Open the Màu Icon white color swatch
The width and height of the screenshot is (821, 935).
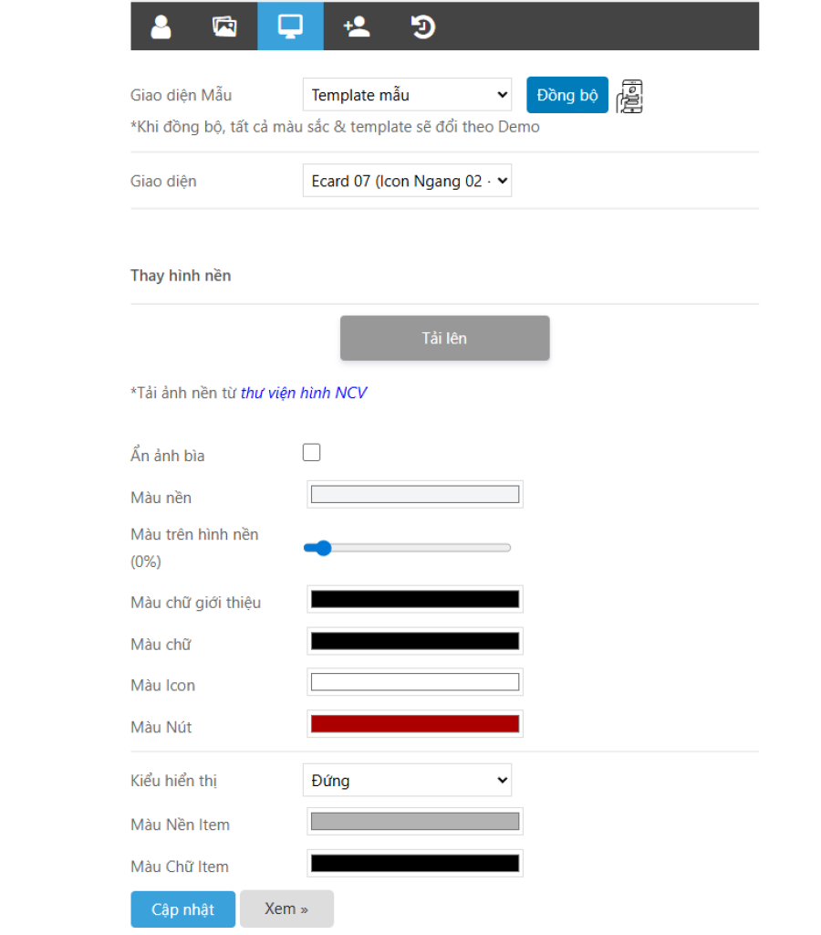click(415, 682)
